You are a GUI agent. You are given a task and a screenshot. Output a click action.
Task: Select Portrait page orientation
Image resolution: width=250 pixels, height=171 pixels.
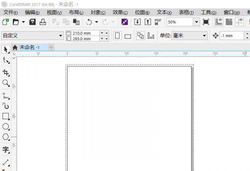click(117, 36)
